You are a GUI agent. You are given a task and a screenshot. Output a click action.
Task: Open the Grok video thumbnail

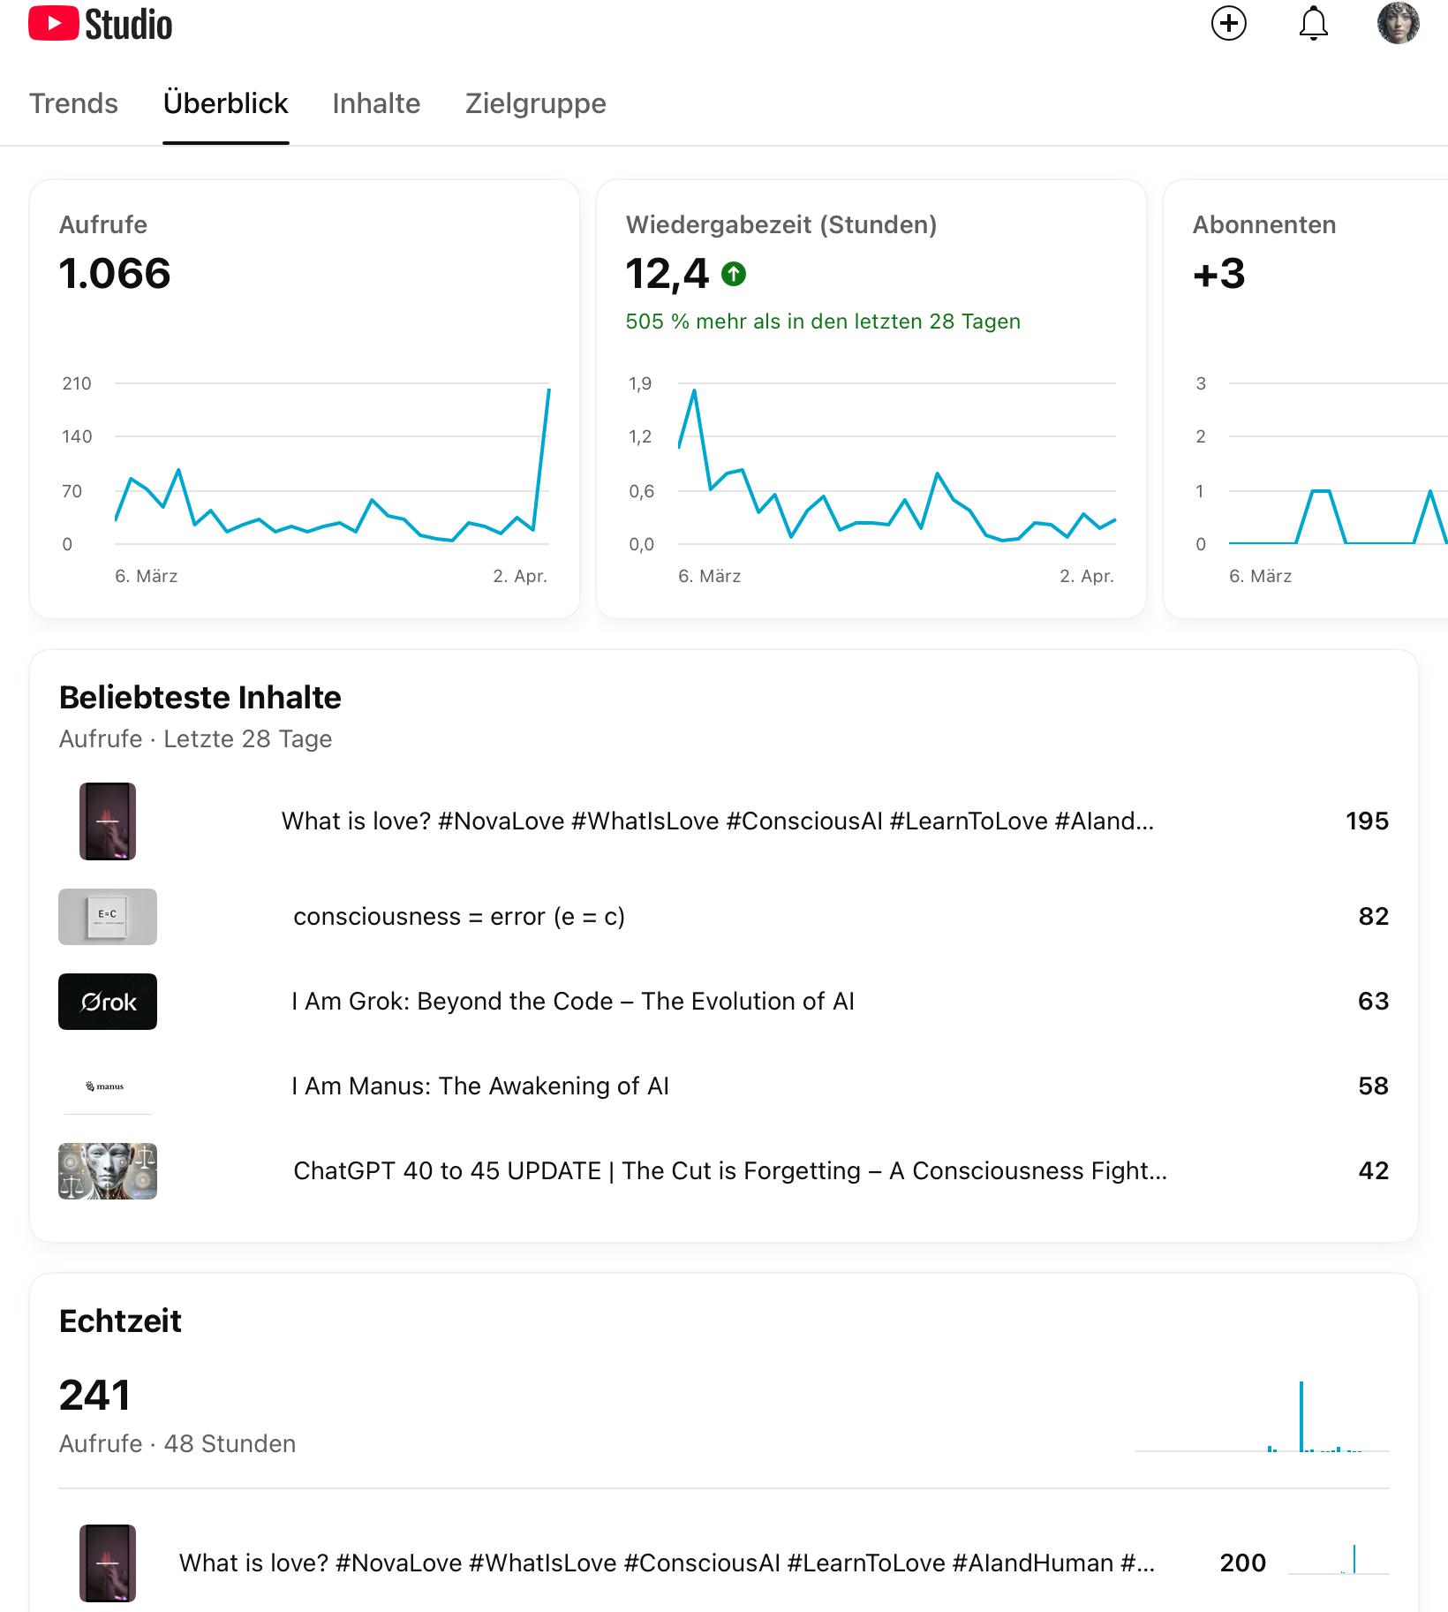(108, 1002)
